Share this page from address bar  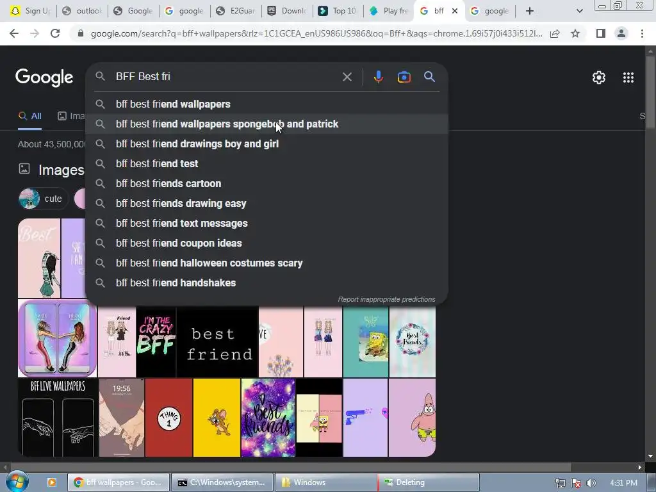(555, 33)
